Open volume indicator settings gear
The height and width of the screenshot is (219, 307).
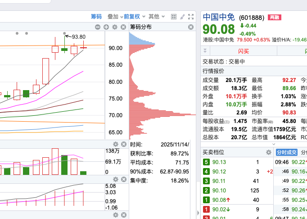[x=116, y=144]
